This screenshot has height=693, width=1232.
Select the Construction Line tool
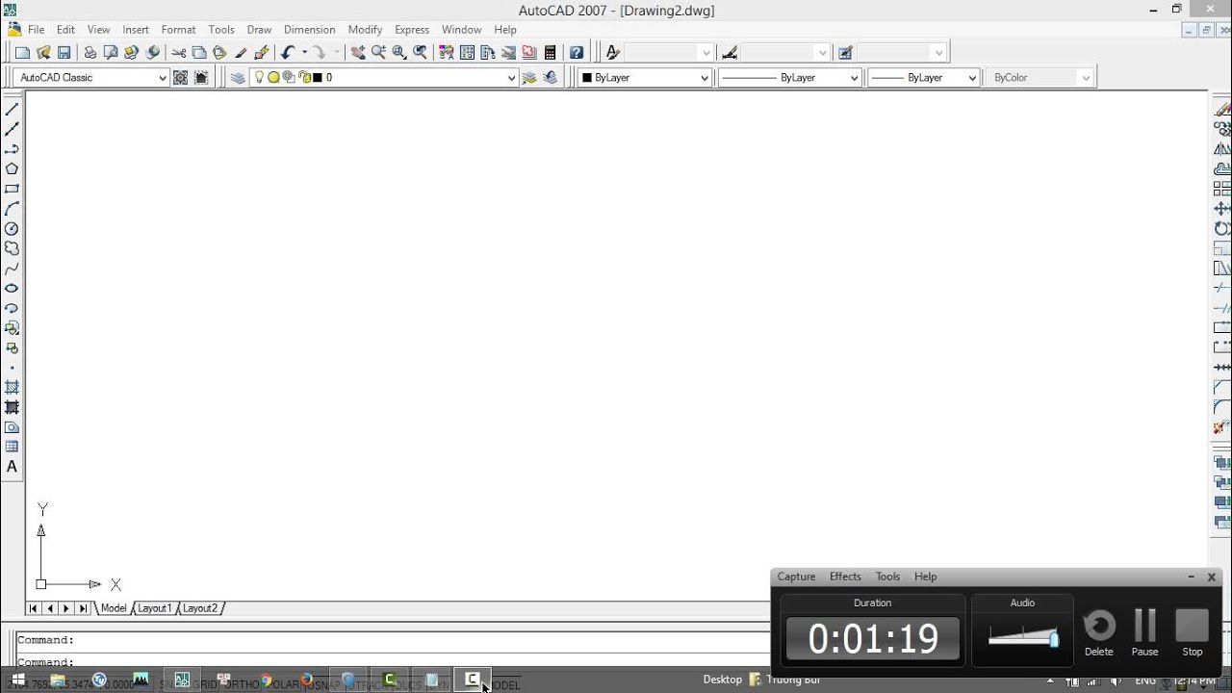tap(12, 129)
